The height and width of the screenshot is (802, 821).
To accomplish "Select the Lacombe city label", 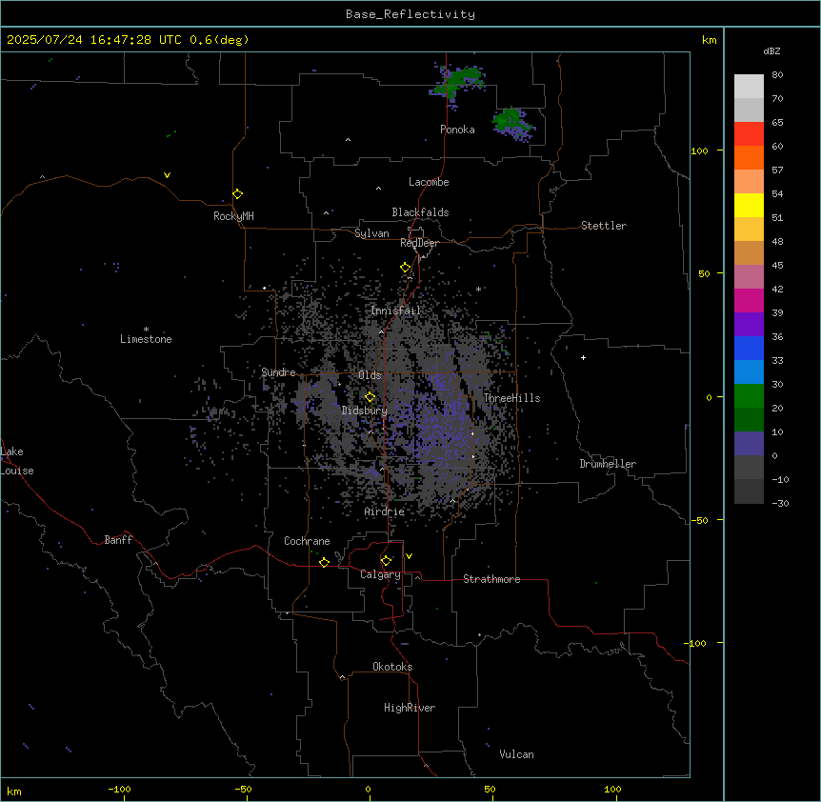I will click(429, 182).
